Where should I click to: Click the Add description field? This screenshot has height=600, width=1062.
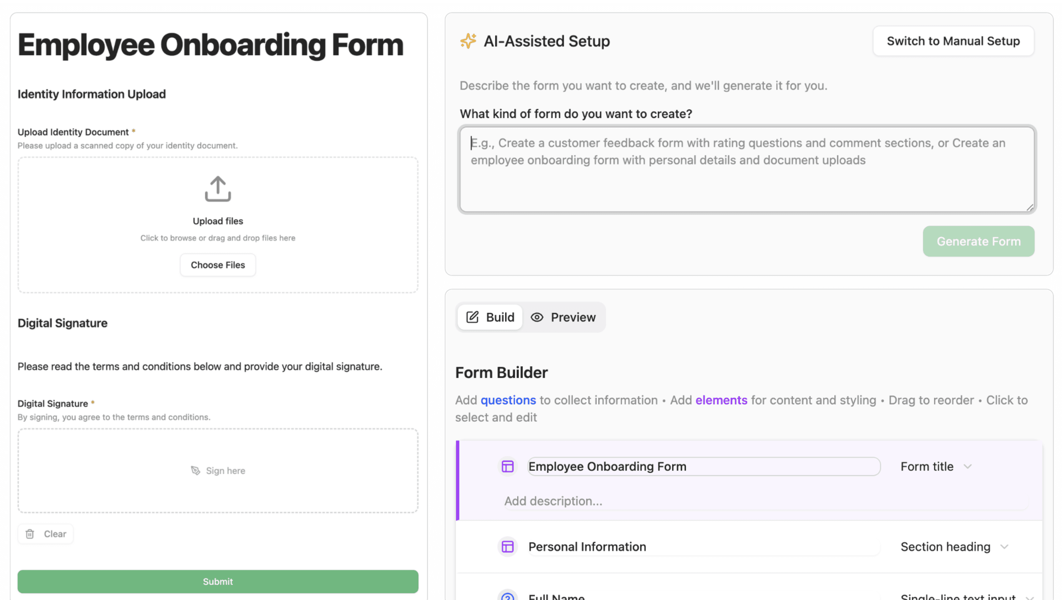[553, 501]
